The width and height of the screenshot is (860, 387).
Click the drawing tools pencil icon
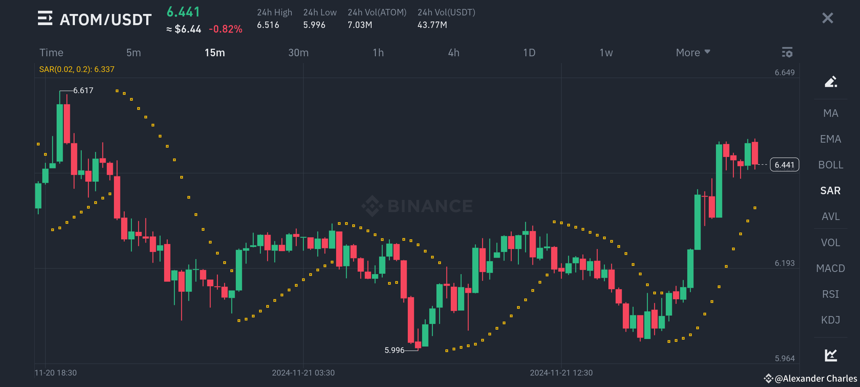click(831, 82)
